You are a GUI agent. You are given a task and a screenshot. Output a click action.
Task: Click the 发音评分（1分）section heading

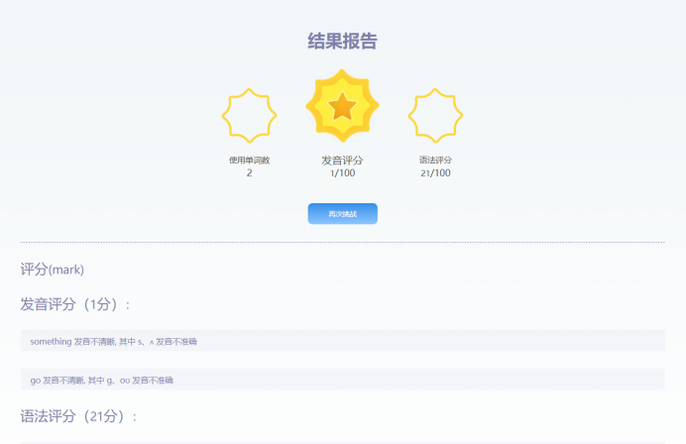(x=75, y=304)
